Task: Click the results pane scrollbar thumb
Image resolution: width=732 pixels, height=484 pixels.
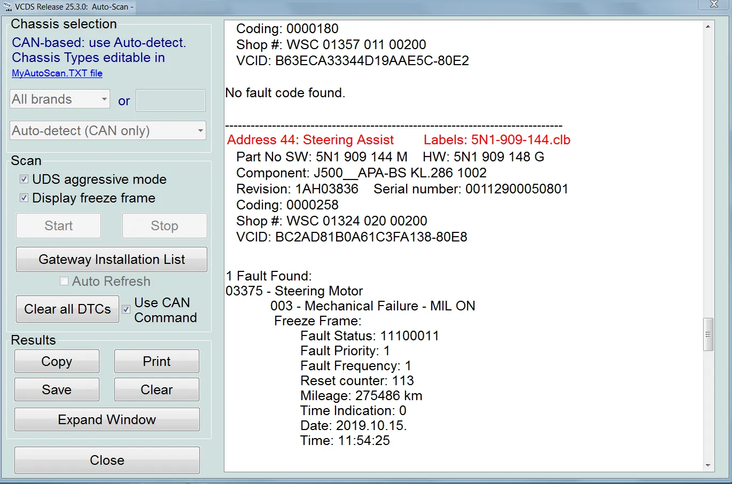Action: [708, 334]
